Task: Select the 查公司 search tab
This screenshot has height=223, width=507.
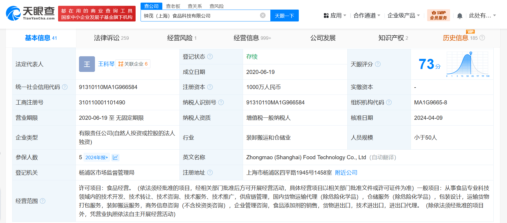Action: click(x=151, y=6)
